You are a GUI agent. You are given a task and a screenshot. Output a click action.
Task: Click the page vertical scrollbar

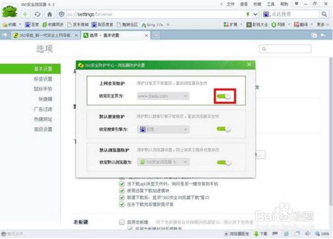click(330, 132)
